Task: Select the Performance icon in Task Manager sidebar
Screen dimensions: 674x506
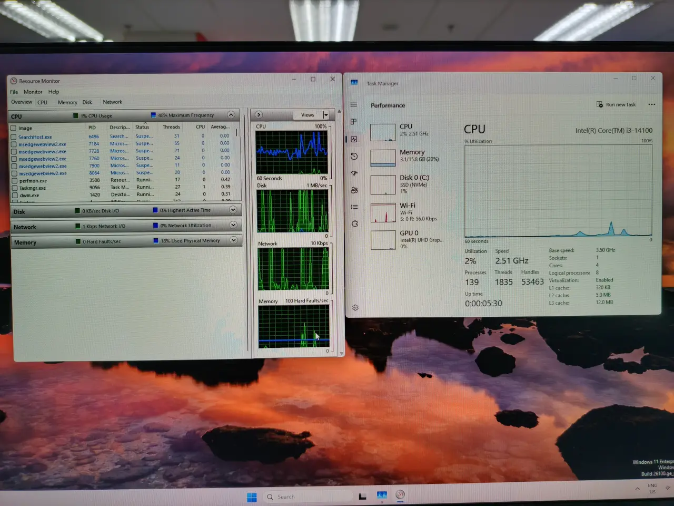Action: (354, 139)
